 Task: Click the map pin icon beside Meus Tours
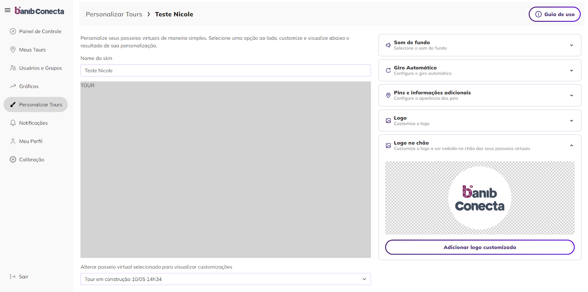[x=13, y=50]
